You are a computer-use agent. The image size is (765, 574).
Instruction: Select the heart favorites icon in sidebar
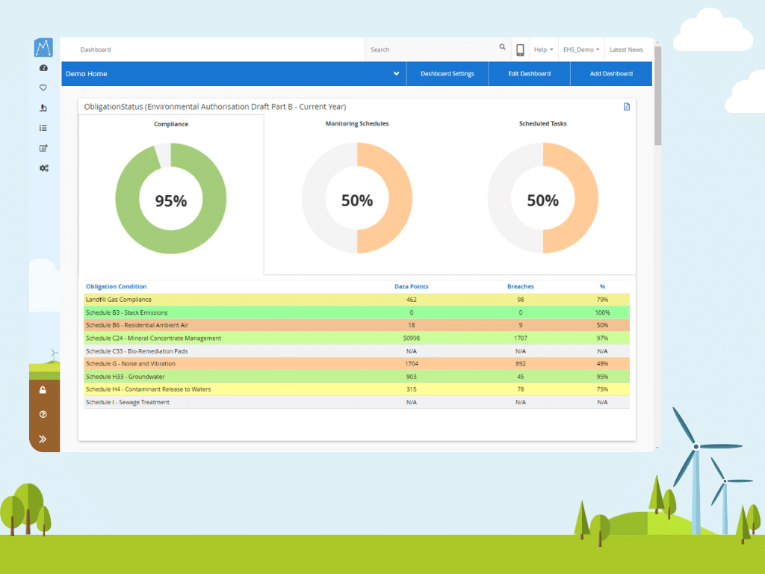click(43, 87)
